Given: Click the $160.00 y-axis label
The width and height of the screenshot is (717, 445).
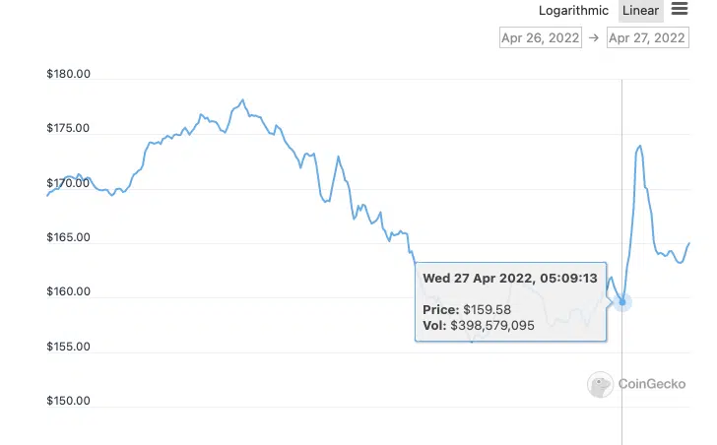Looking at the screenshot, I should (68, 292).
